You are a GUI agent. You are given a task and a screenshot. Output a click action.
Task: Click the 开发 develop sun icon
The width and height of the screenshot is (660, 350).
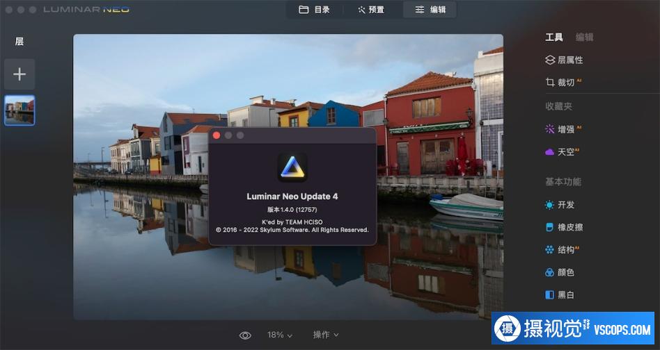(550, 205)
